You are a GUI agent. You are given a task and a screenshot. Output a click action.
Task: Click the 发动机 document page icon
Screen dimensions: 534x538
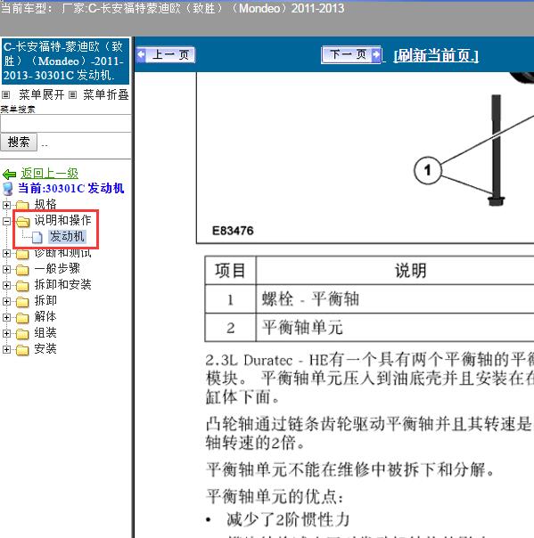pyautogui.click(x=37, y=237)
